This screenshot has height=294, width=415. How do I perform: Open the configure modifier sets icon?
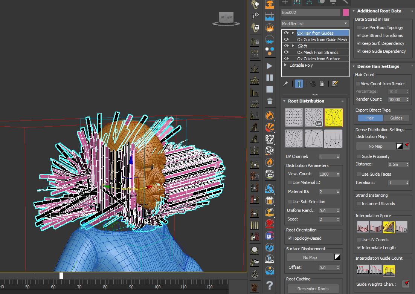(x=335, y=84)
